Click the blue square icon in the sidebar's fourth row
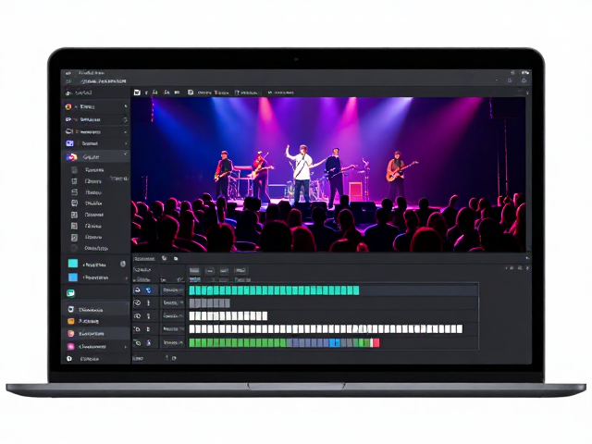The height and width of the screenshot is (444, 592). click(69, 143)
